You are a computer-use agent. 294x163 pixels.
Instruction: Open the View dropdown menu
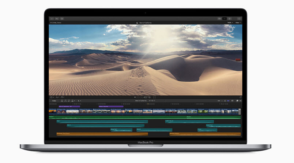238,23
